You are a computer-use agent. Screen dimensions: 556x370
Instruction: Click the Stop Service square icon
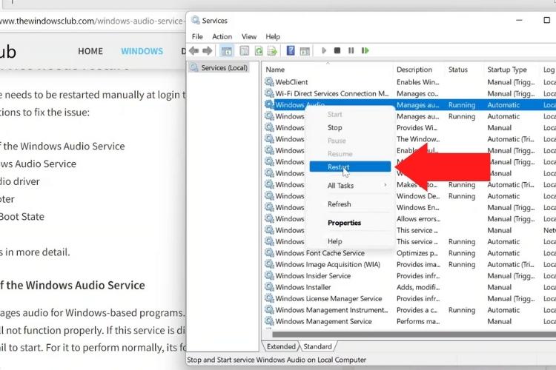337,50
